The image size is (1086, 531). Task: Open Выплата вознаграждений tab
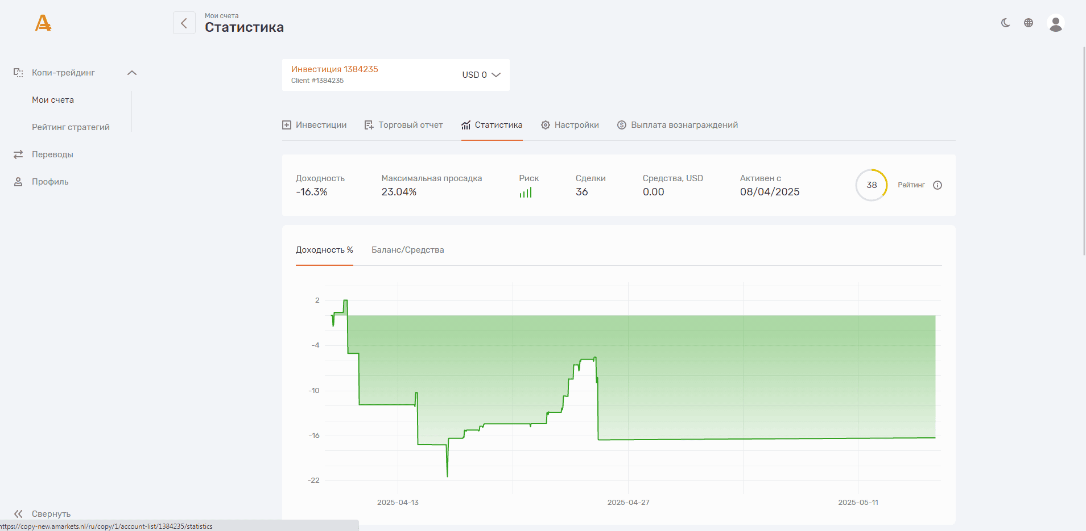click(678, 125)
